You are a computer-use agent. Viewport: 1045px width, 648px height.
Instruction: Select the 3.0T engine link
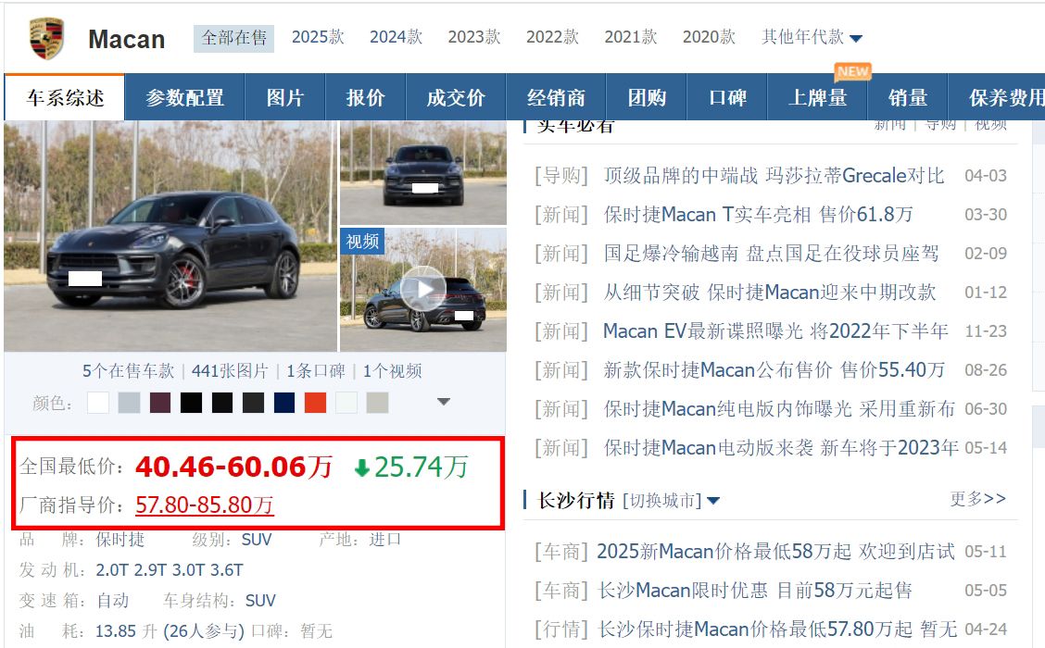(x=189, y=570)
